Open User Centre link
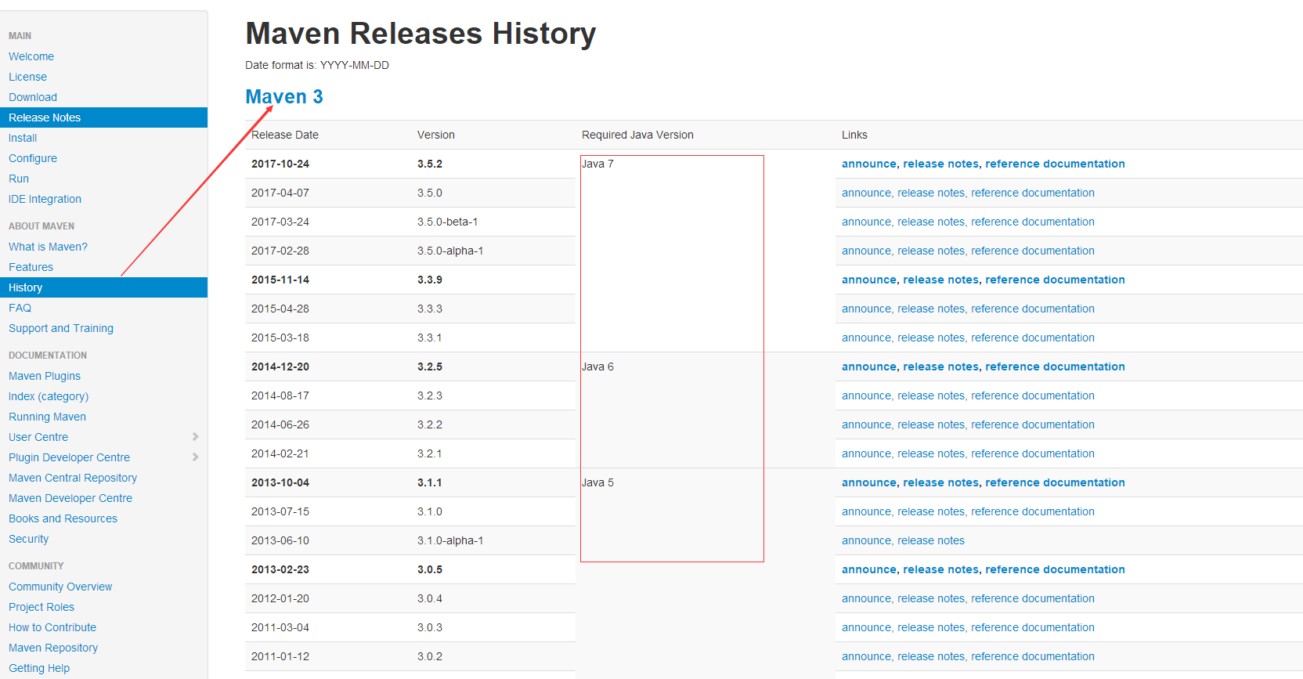The width and height of the screenshot is (1303, 679). 38,437
